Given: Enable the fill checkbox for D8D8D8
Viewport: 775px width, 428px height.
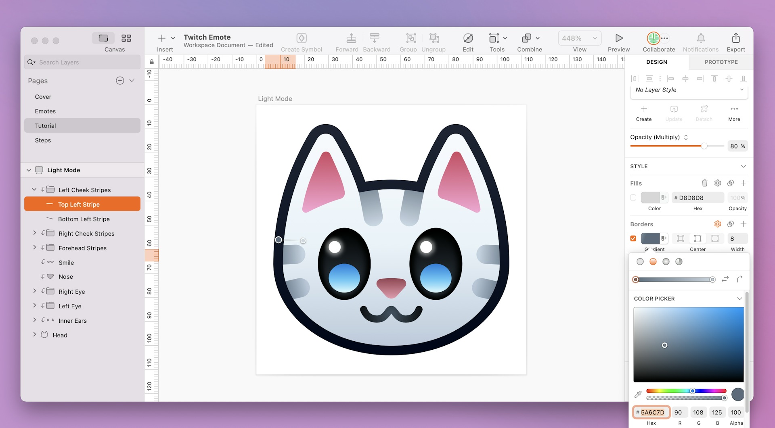Looking at the screenshot, I should (x=633, y=198).
